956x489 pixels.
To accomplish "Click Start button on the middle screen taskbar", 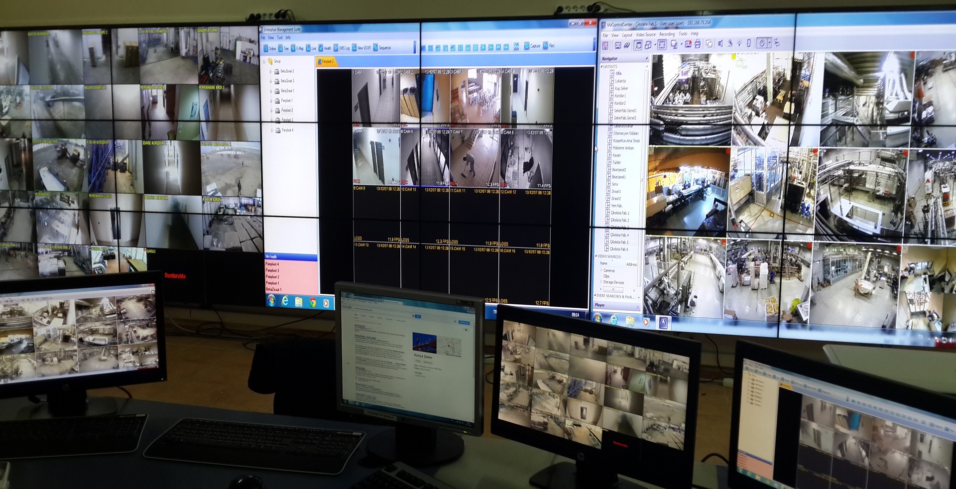I will pyautogui.click(x=271, y=300).
